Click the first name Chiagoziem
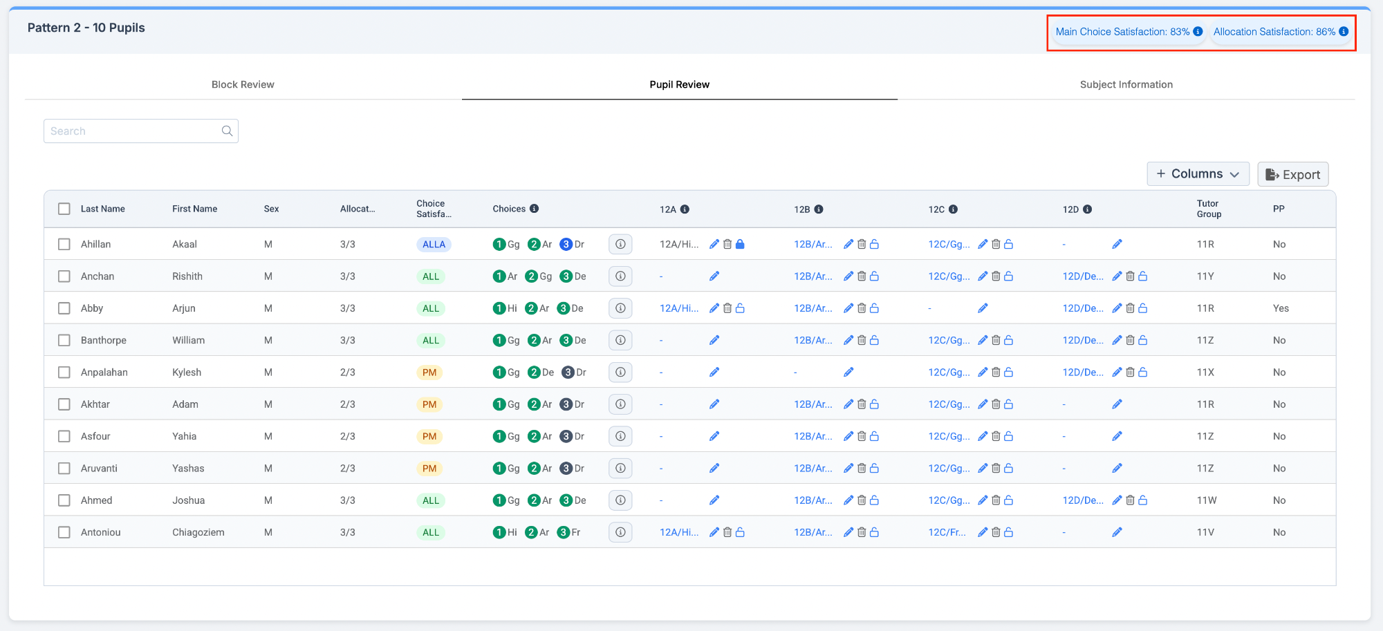 (198, 532)
